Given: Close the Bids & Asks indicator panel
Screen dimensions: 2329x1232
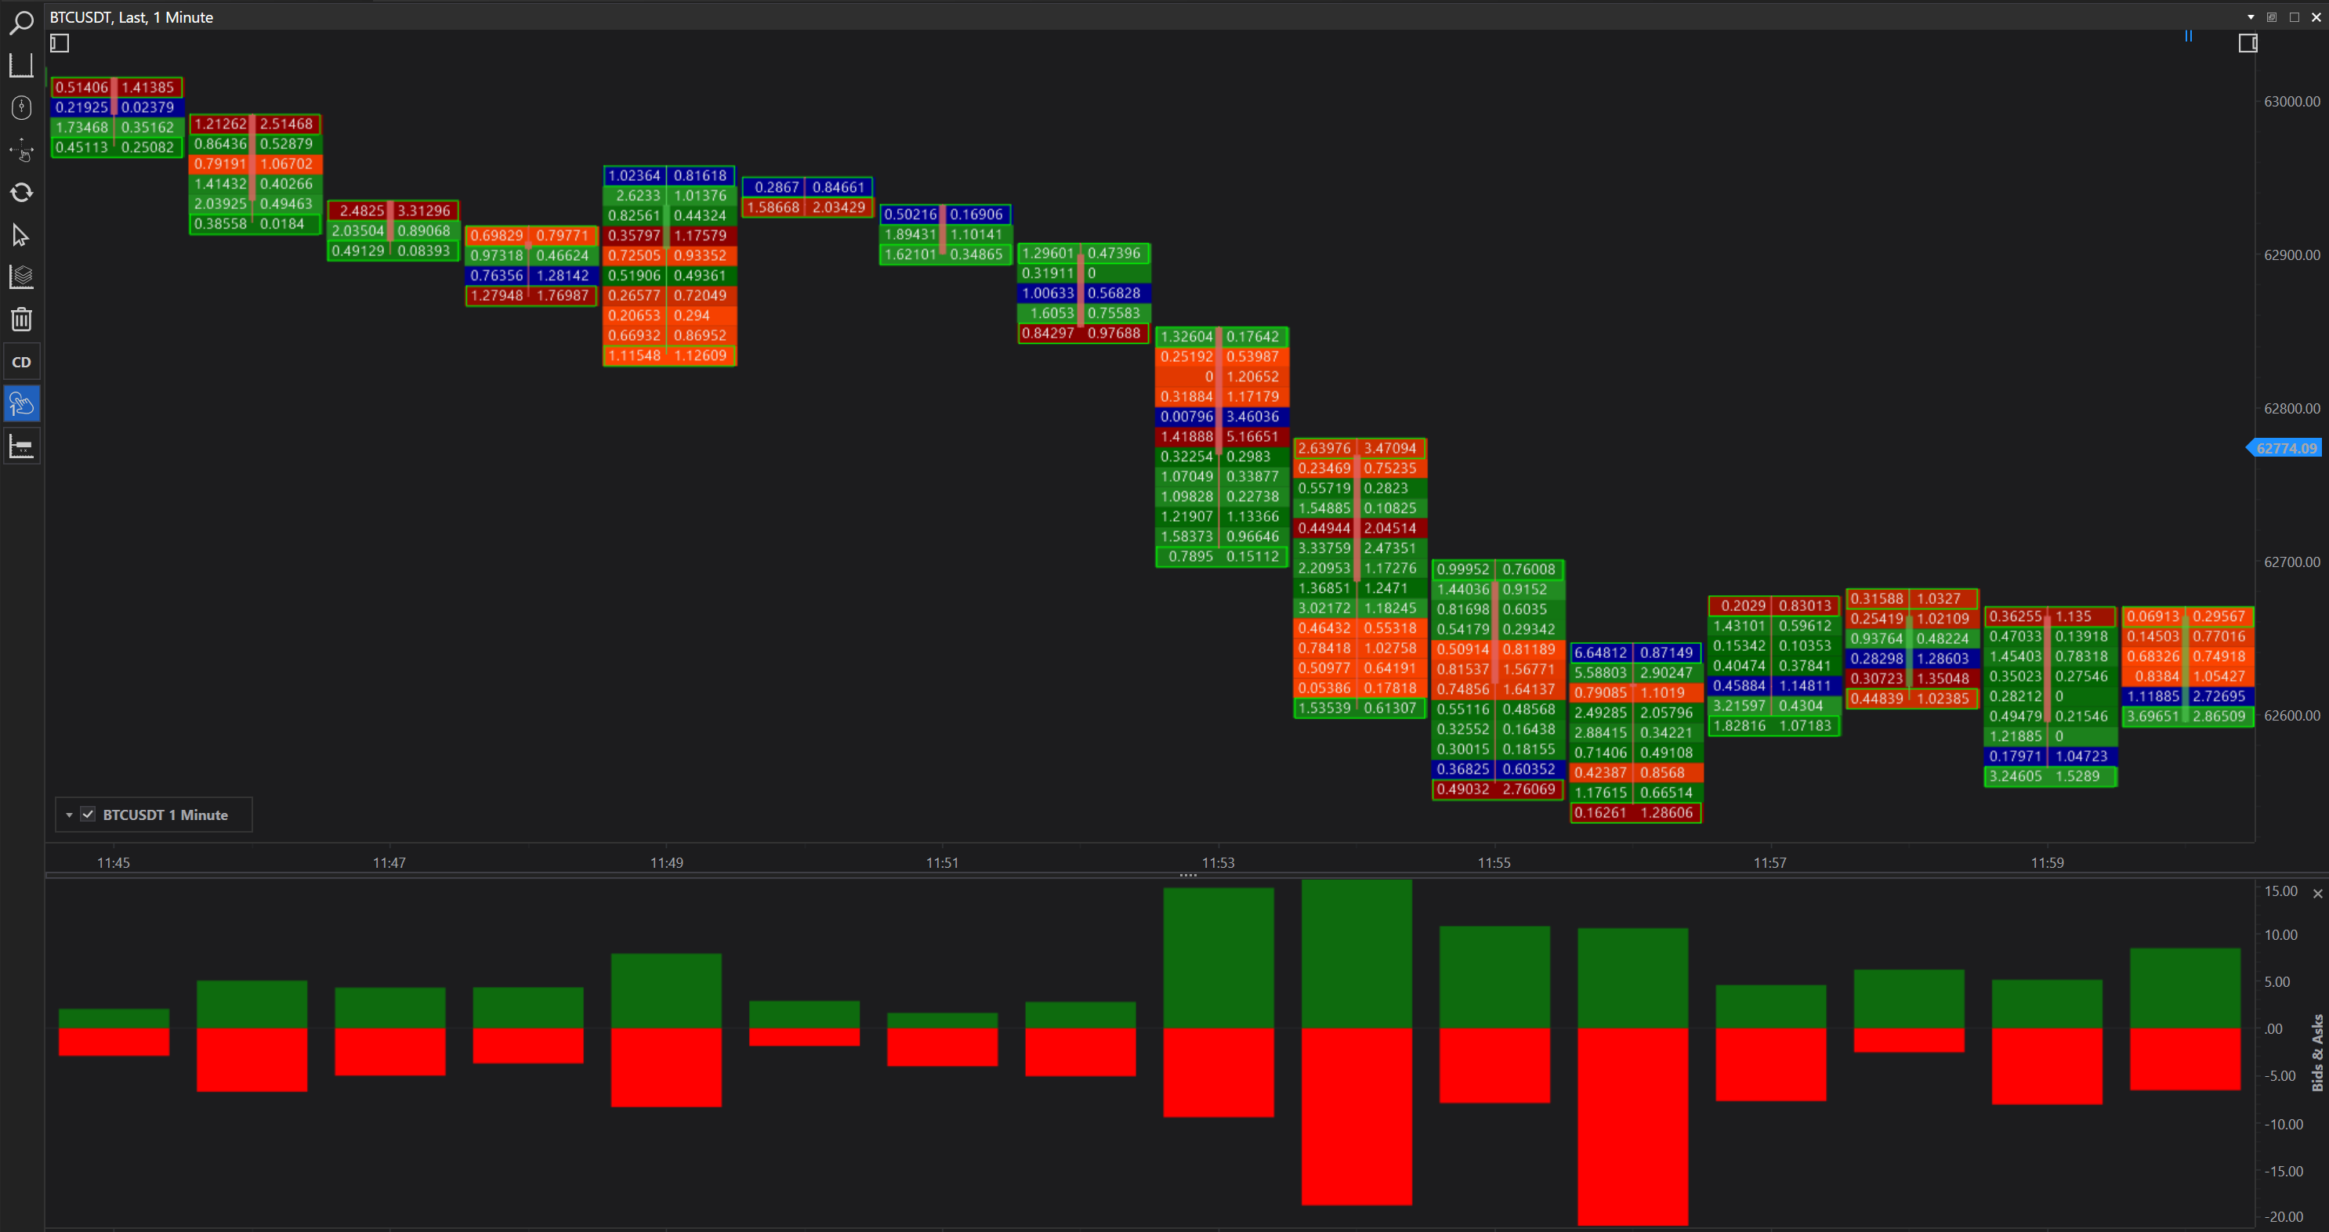Looking at the screenshot, I should [x=2317, y=893].
